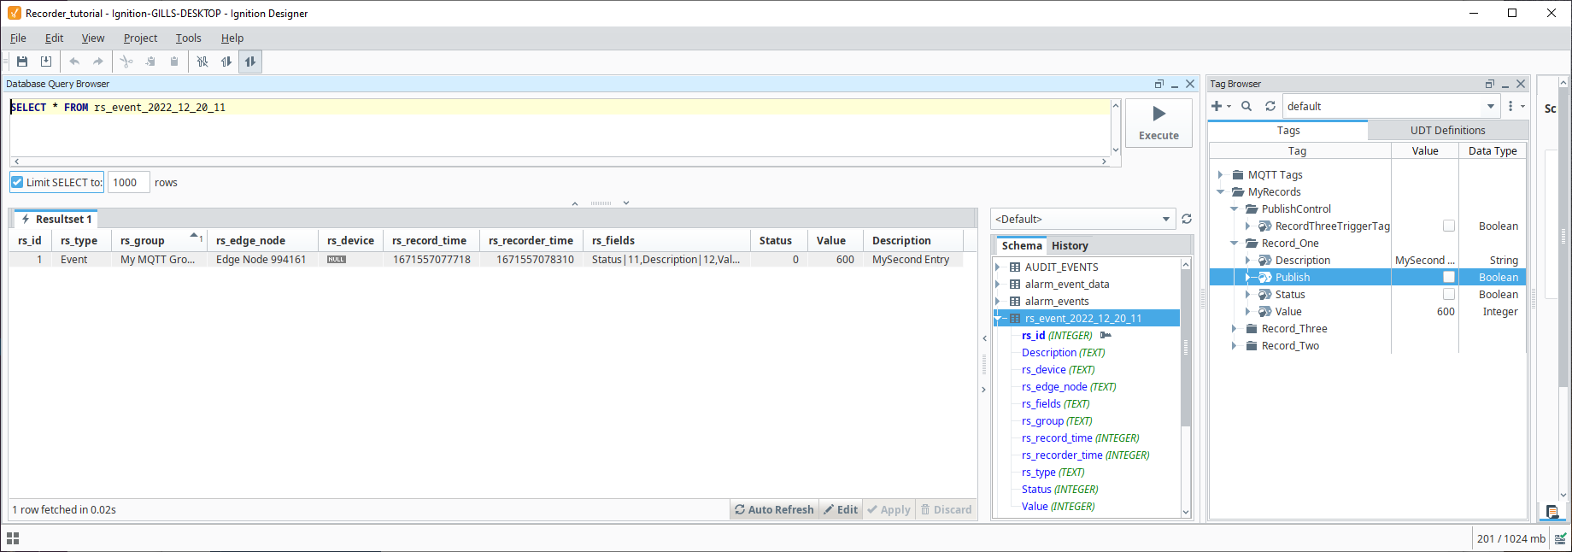Image resolution: width=1572 pixels, height=552 pixels.
Task: Select the comm read-only arrows icon
Action: 226,62
